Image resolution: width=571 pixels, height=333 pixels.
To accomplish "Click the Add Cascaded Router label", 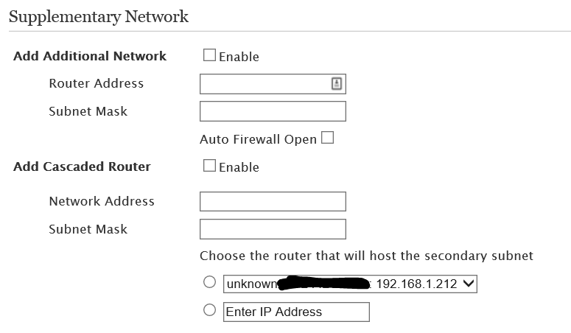I will (82, 166).
